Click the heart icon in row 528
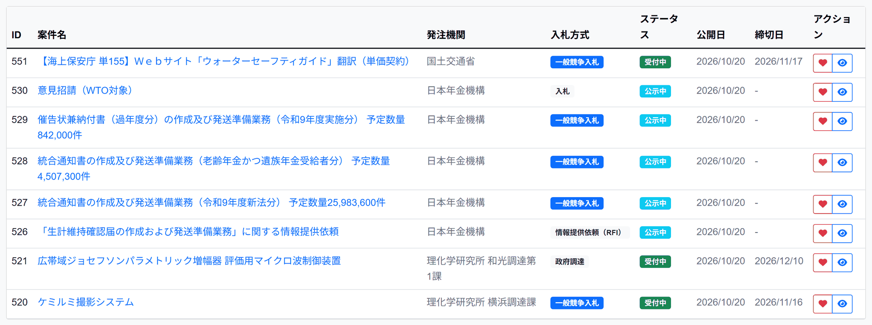872x325 pixels. pos(823,163)
